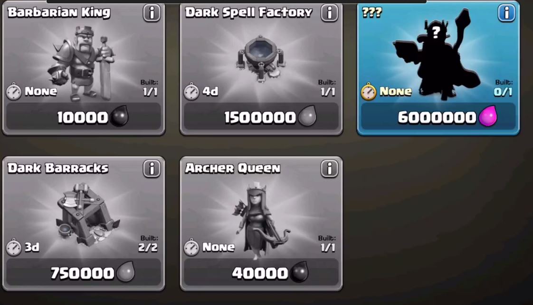Screen dimensions: 533x305
Task: Open info for Archer Queen card
Action: pyautogui.click(x=329, y=168)
